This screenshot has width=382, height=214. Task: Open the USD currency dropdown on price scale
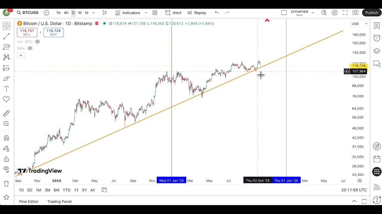click(x=360, y=23)
